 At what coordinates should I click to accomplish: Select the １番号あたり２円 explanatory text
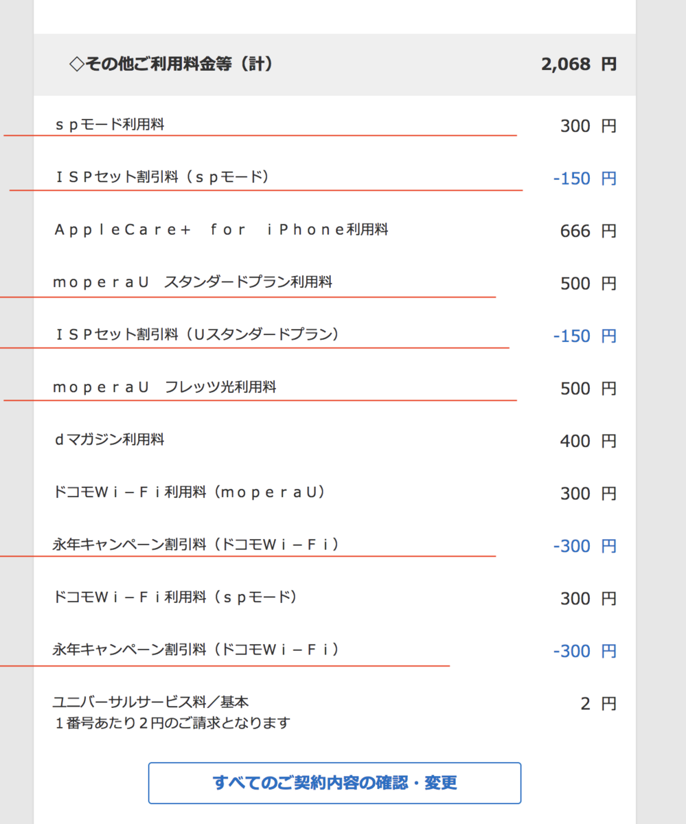click(170, 722)
